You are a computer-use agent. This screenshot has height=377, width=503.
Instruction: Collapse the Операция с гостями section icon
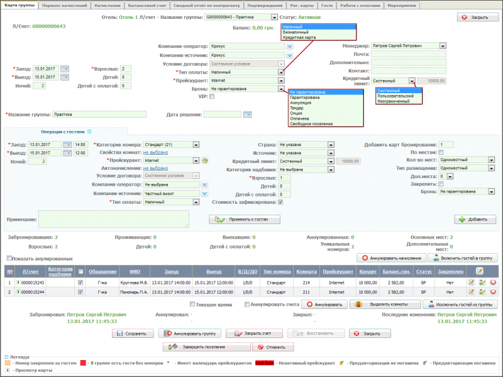89,132
